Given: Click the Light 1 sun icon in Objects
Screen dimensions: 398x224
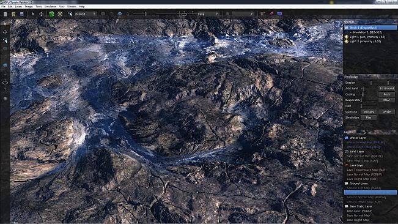Looking at the screenshot, I should [x=347, y=37].
